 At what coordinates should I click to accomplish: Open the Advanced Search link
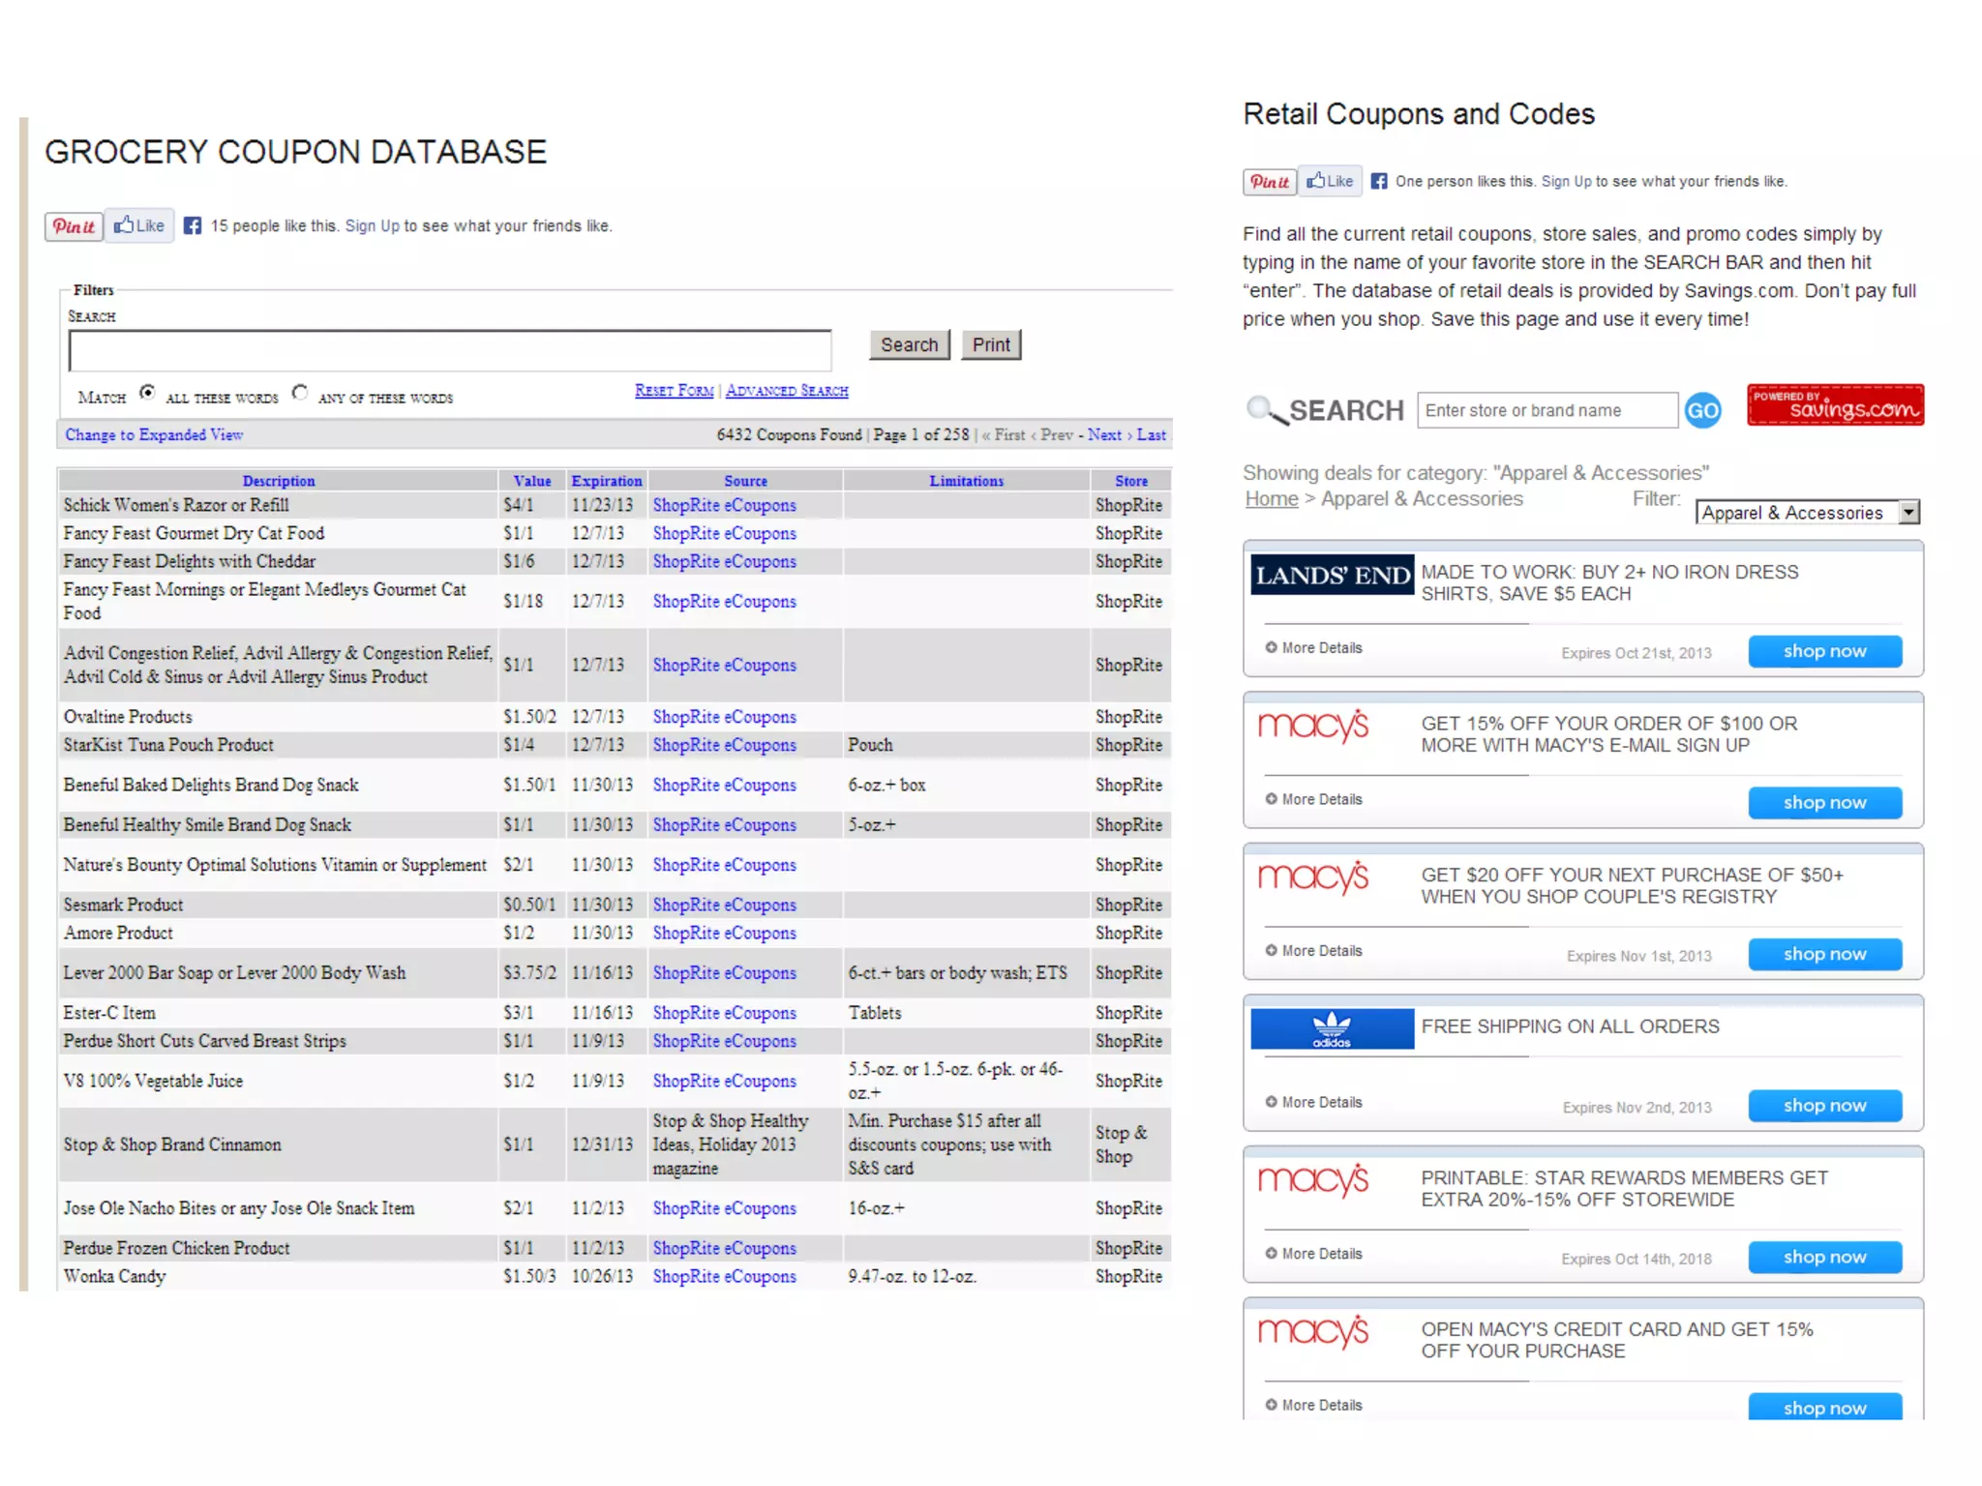pyautogui.click(x=787, y=391)
